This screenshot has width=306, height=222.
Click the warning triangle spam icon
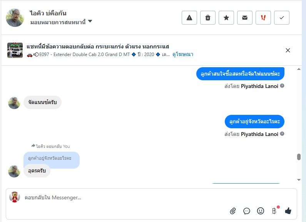189,18
